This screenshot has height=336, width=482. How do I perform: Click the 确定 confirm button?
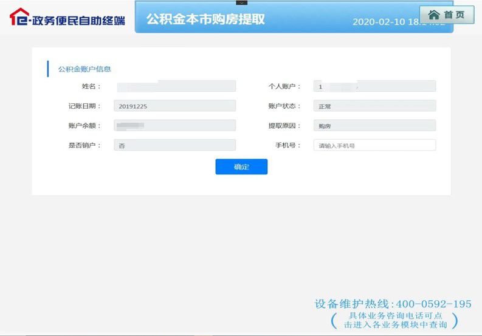241,166
